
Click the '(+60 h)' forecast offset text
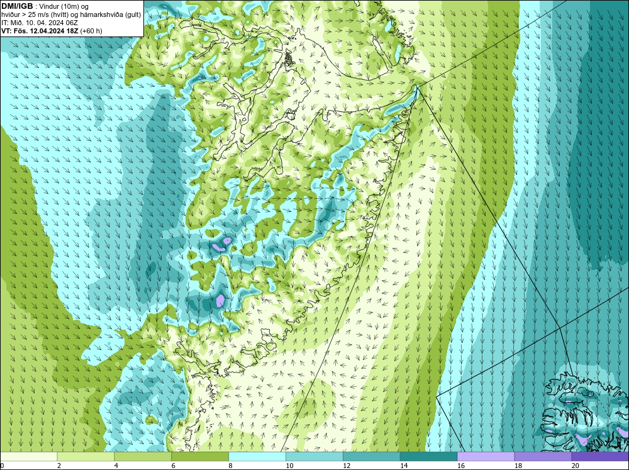click(91, 30)
